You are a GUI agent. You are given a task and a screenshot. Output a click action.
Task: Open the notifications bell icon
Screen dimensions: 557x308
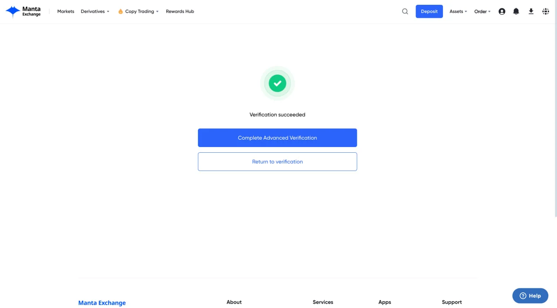516,11
